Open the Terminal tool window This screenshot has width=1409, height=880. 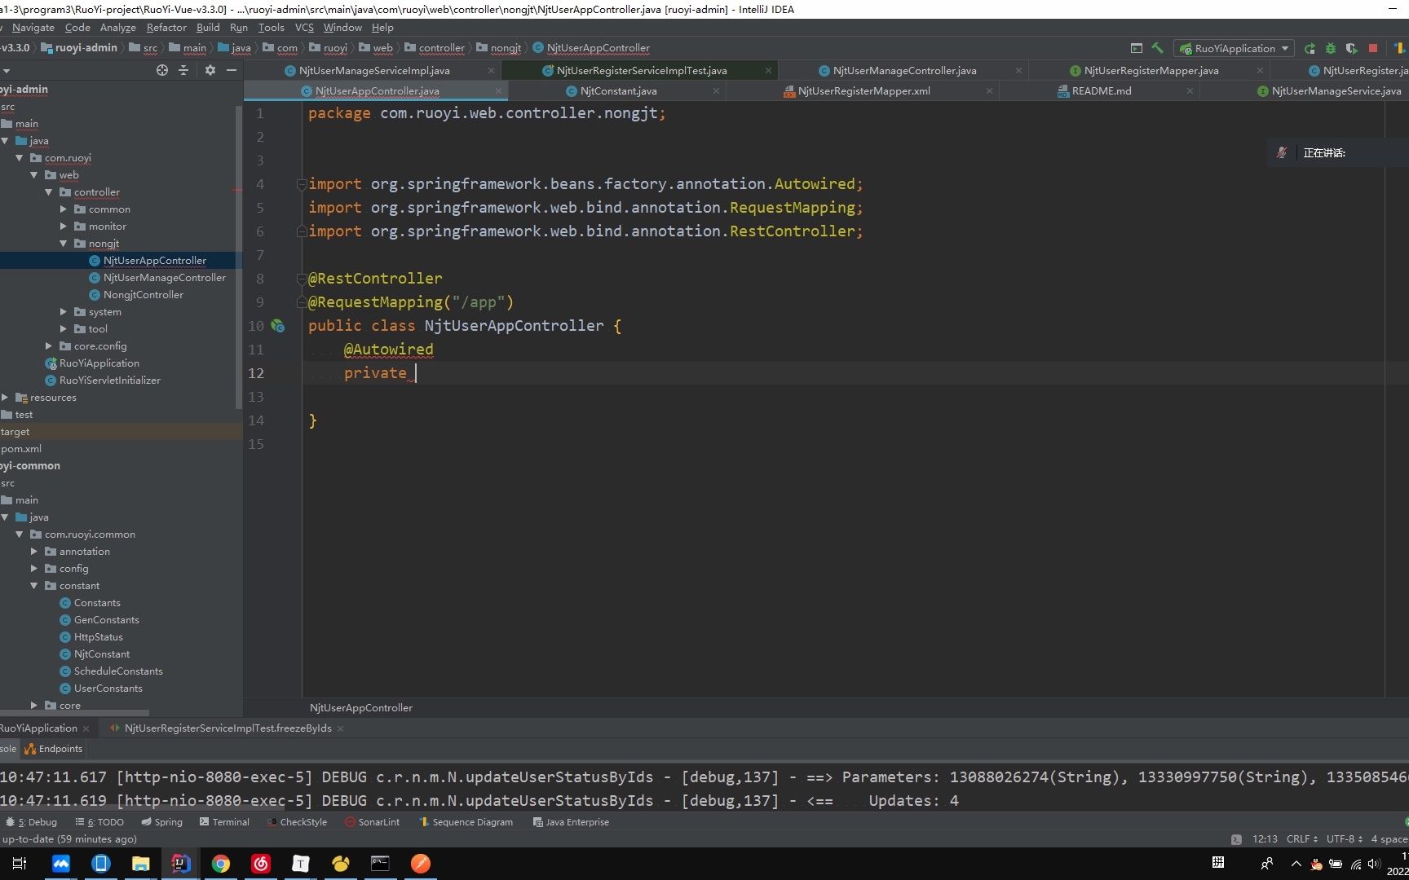(224, 822)
